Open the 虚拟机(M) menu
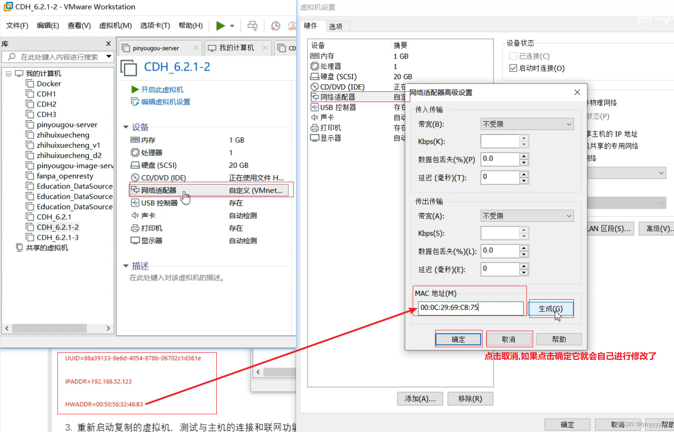The image size is (674, 432). pyautogui.click(x=115, y=25)
